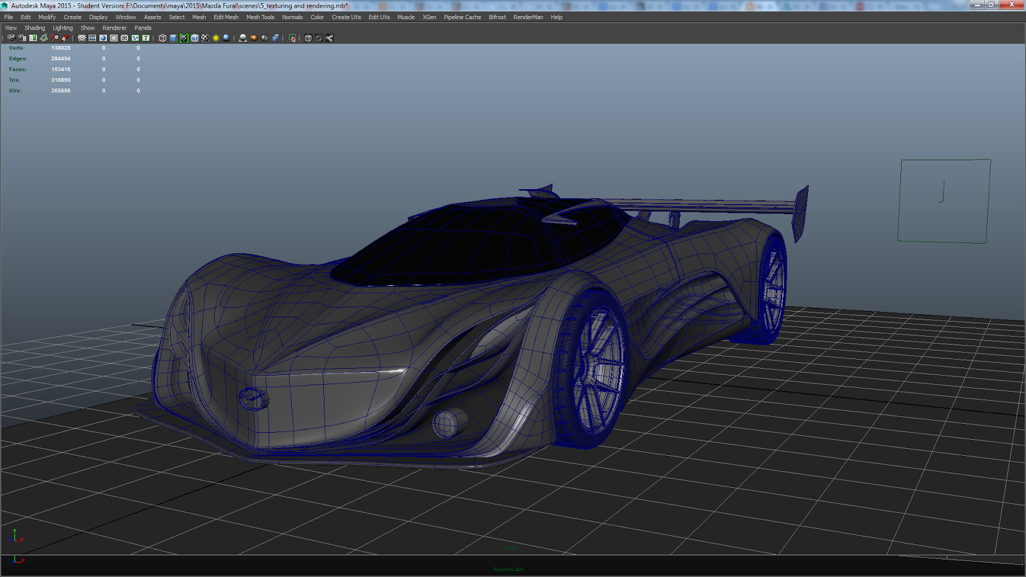This screenshot has width=1026, height=577.
Task: Open Camera Attributes from panel toolbar
Action: [x=22, y=38]
